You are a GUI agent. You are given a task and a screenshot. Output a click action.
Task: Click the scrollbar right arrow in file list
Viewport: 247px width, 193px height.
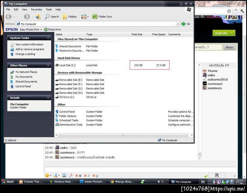click(x=192, y=135)
